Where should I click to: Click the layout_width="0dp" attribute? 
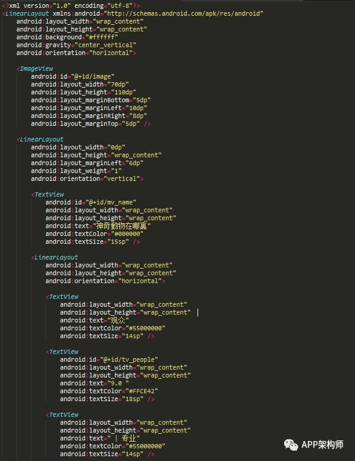[78, 147]
